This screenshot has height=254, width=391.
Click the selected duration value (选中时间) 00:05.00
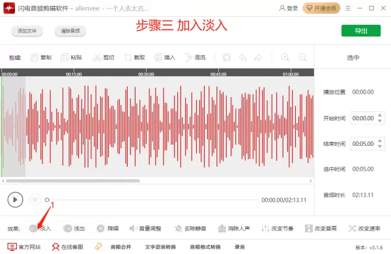363,169
